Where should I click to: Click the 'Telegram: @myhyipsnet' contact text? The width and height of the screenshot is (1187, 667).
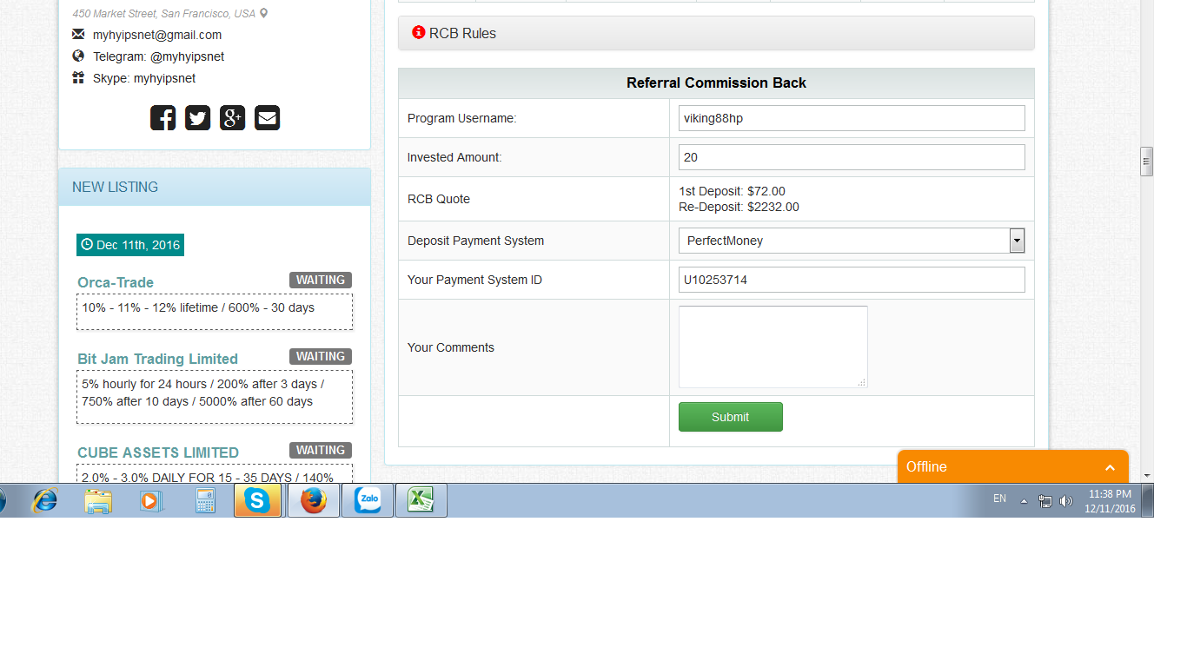pyautogui.click(x=159, y=56)
